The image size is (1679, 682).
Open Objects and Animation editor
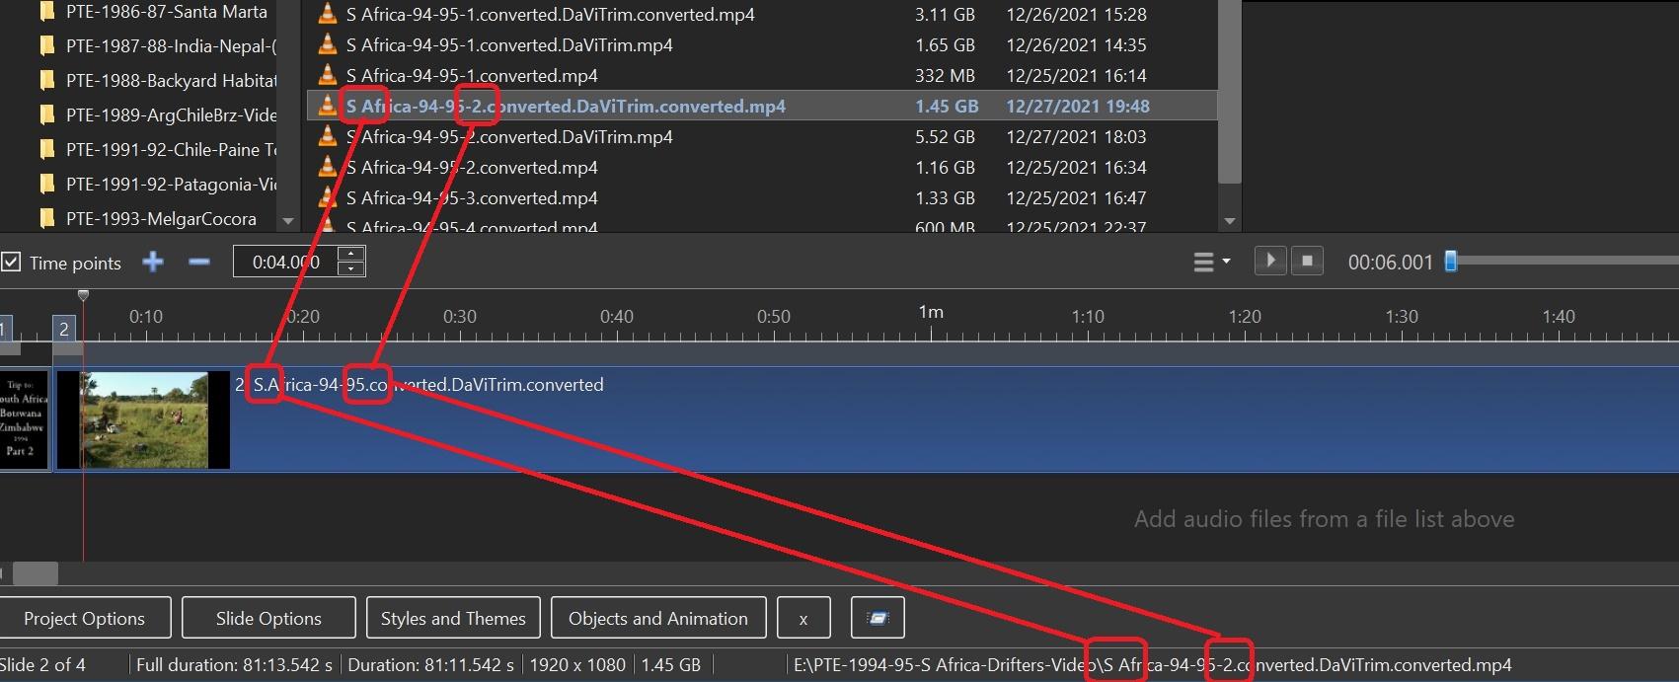658,618
